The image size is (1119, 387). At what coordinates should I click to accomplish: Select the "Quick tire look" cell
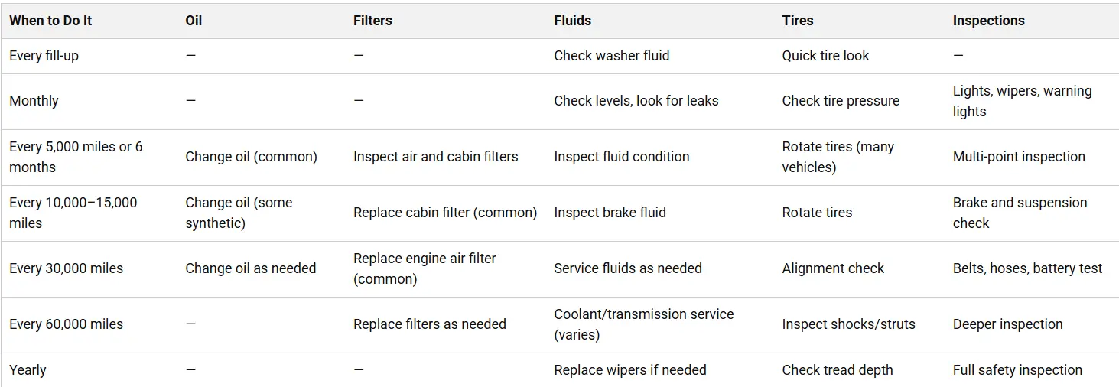825,56
